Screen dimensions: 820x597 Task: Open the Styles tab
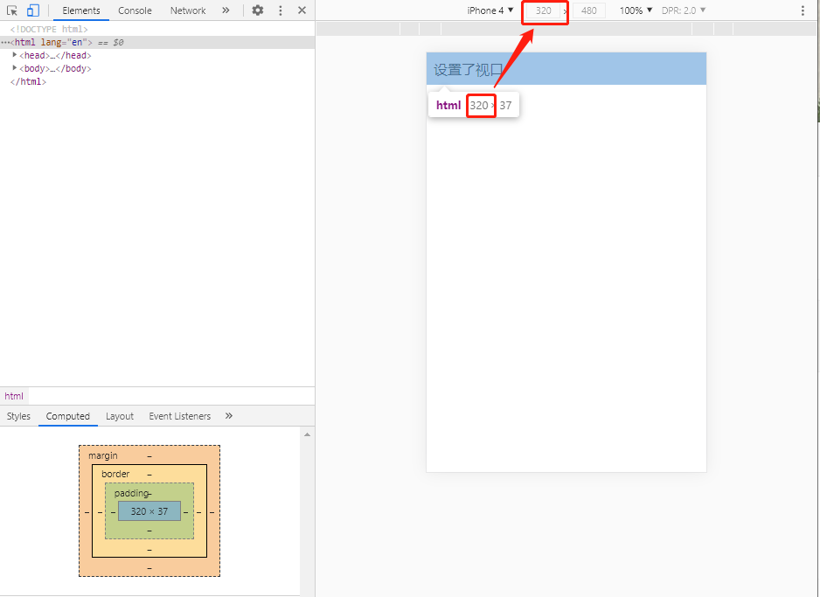(x=18, y=416)
